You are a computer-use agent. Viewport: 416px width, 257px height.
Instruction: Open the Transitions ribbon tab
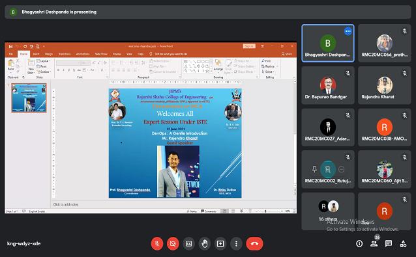pos(65,54)
